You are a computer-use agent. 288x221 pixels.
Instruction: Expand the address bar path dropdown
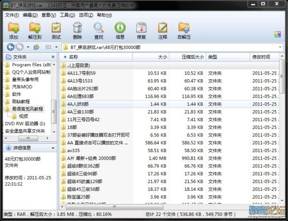[280, 47]
